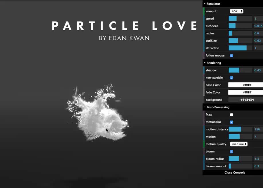Open the motion quality dropdown

tap(239, 144)
